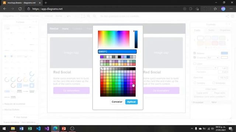Switch to the Organizar tab in format panel

point(225,30)
